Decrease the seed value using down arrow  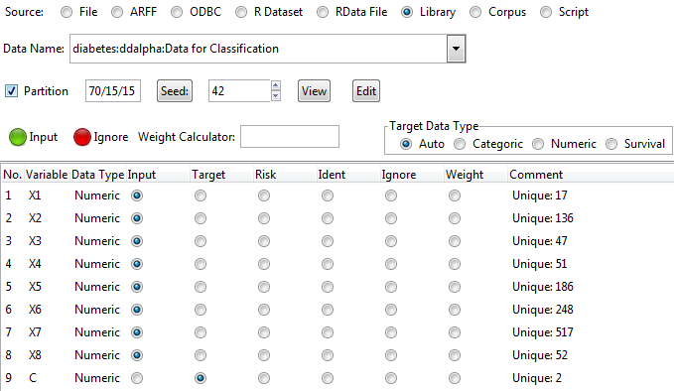click(x=276, y=96)
